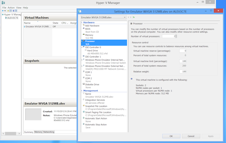Screen dimensions: 226x143
Task: Collapse the IDE Controller 0 node
Action: (x=82, y=47)
